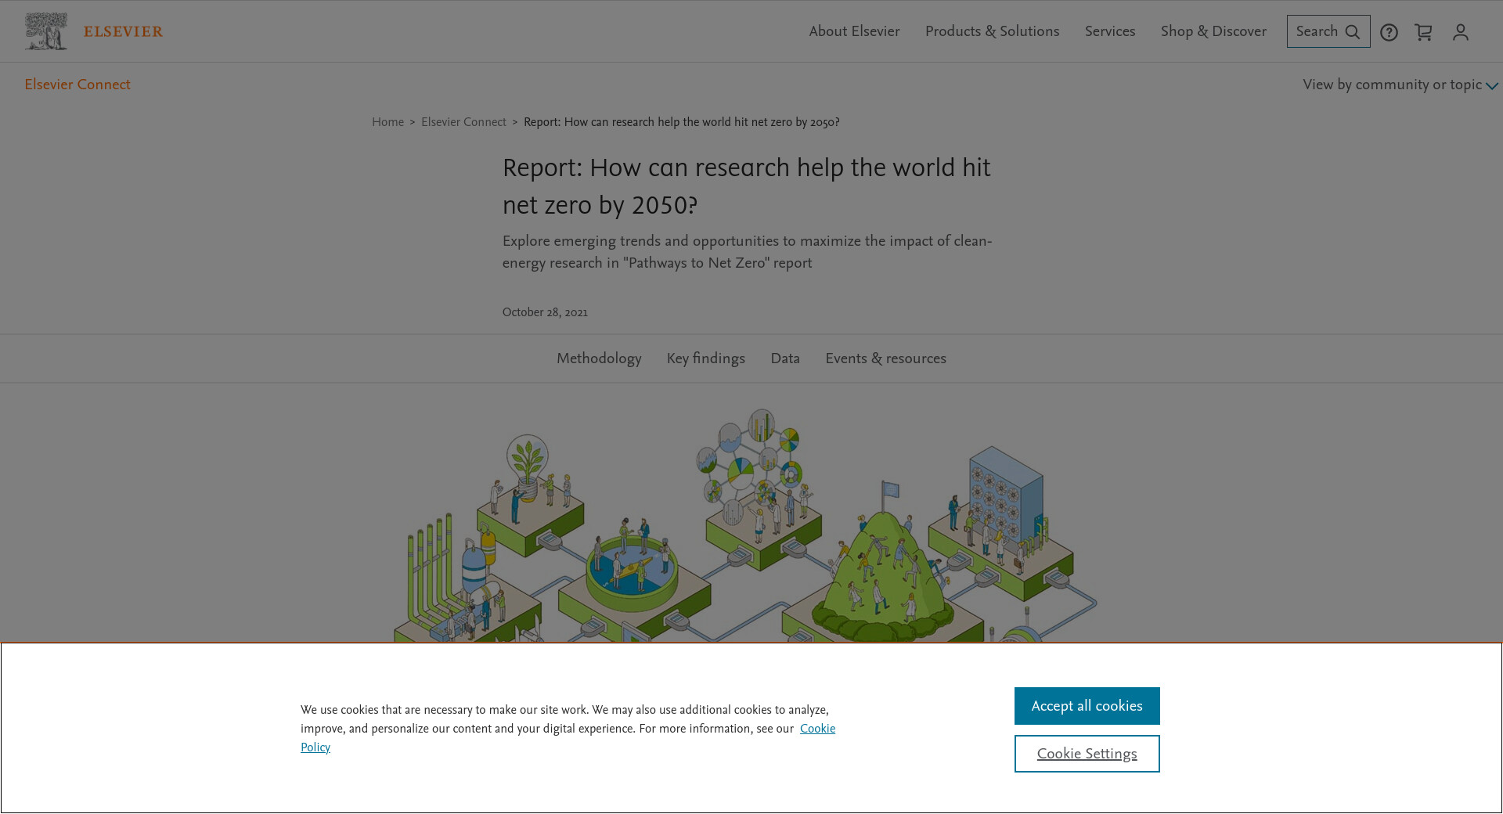
Task: Jump to the Key findings section
Action: 705,358
